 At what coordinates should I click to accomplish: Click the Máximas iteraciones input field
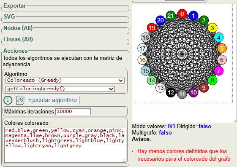coord(73,112)
